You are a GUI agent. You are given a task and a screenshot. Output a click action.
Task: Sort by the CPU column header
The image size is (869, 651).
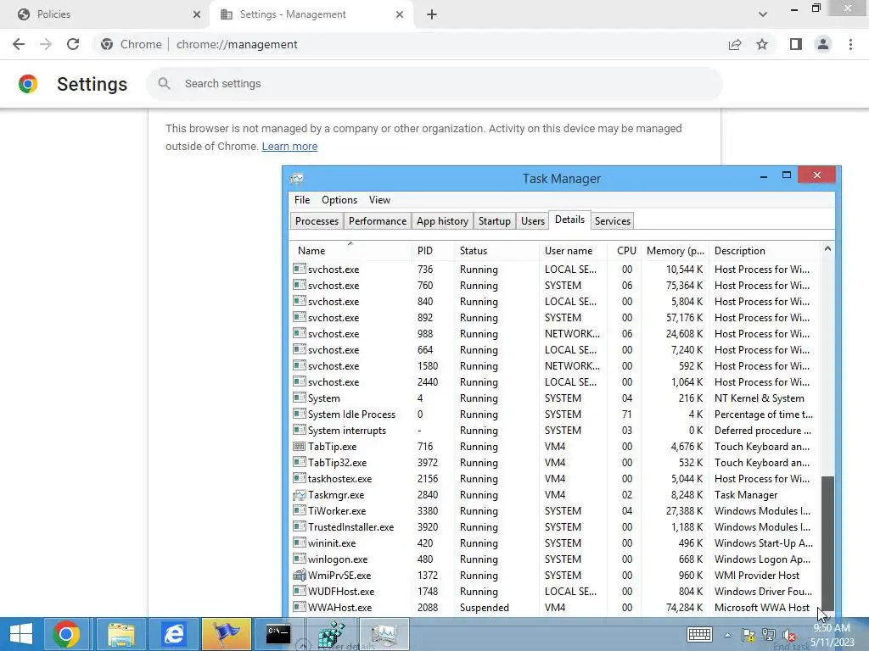[624, 251]
